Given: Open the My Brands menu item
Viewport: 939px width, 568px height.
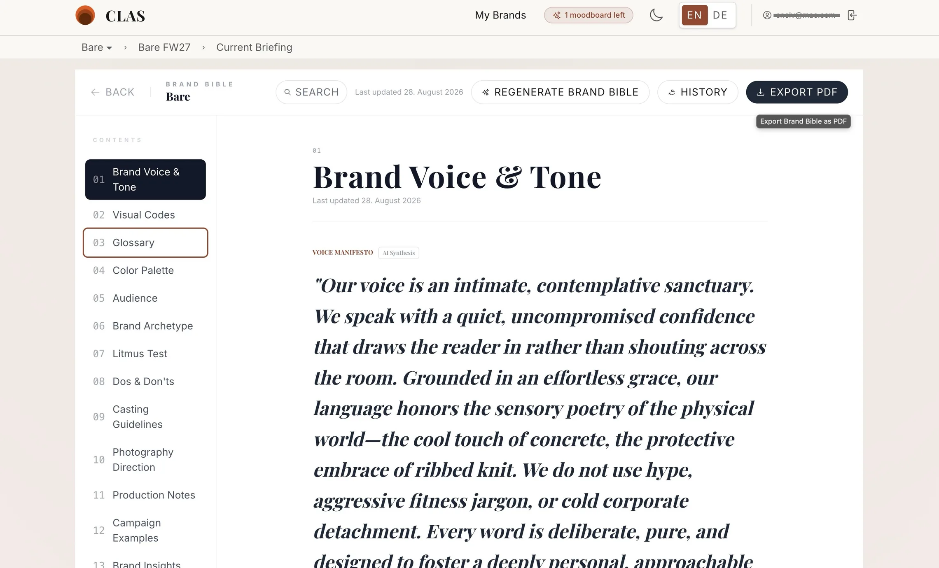Looking at the screenshot, I should coord(500,15).
